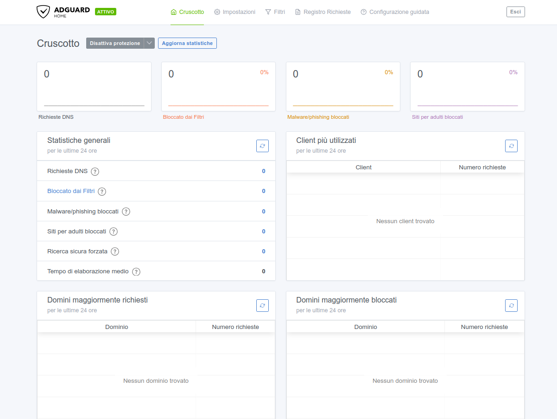Open the Bloccato dai Filtri link in statistics
This screenshot has height=419, width=557.
pyautogui.click(x=71, y=191)
